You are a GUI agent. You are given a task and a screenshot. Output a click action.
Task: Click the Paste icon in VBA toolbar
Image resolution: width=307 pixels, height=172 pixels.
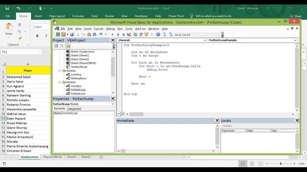pyautogui.click(x=89, y=34)
